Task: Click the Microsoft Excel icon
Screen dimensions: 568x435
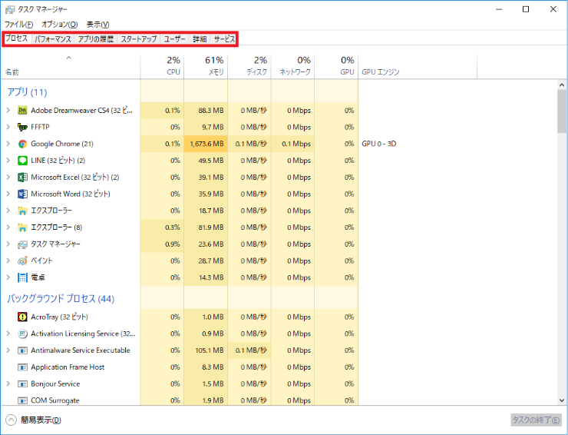Action: pos(22,178)
